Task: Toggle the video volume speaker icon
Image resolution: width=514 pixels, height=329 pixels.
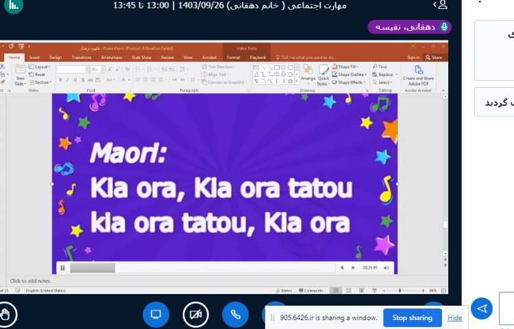Action: pos(387,268)
